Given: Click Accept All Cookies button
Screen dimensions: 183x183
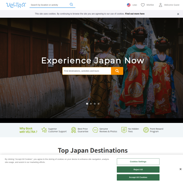Looking at the screenshot, I should pyautogui.click(x=138, y=177).
